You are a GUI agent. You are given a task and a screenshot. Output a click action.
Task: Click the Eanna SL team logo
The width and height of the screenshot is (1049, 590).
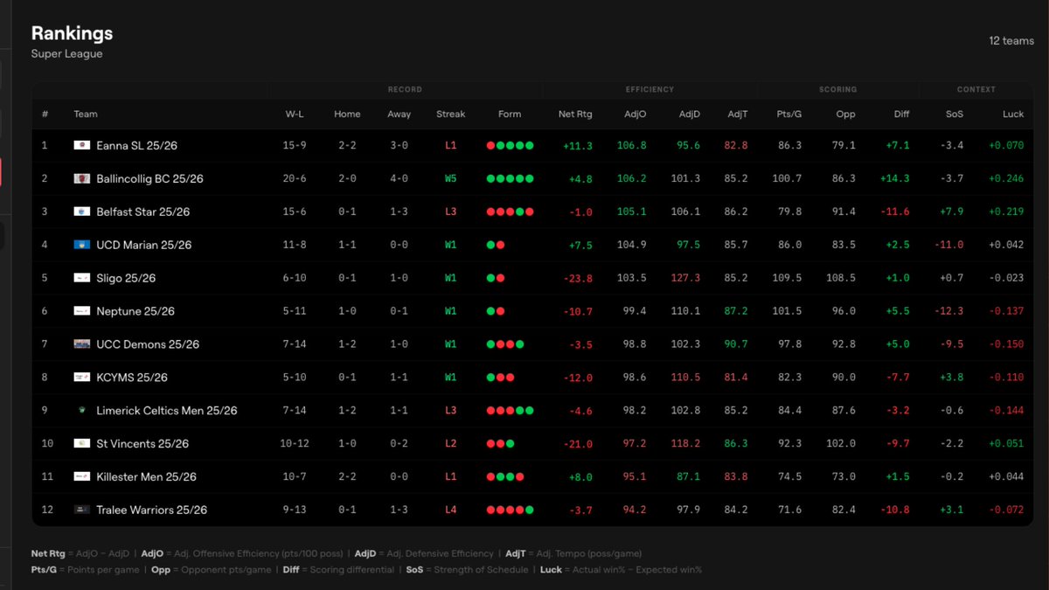(x=82, y=145)
